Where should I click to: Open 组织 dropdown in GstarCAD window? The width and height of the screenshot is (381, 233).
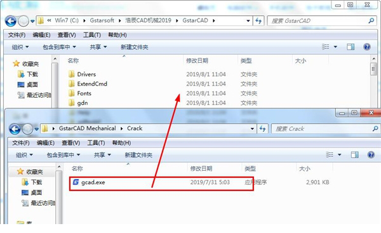click(20, 47)
